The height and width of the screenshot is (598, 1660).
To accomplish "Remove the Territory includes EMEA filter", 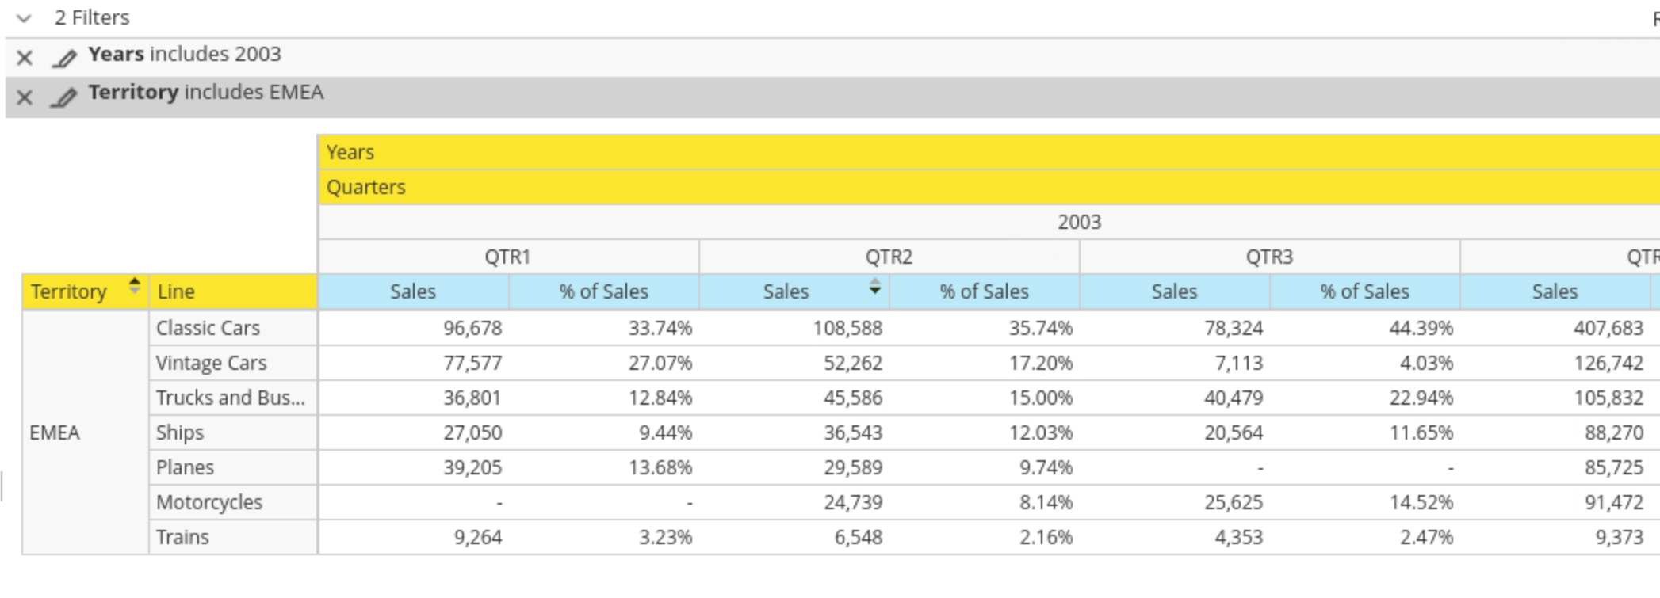I will pos(25,97).
